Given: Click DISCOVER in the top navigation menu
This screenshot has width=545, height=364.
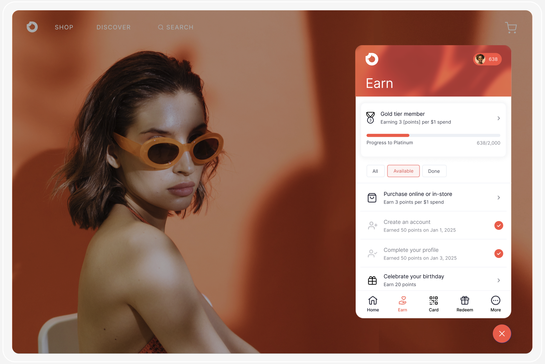Looking at the screenshot, I should click(x=114, y=27).
